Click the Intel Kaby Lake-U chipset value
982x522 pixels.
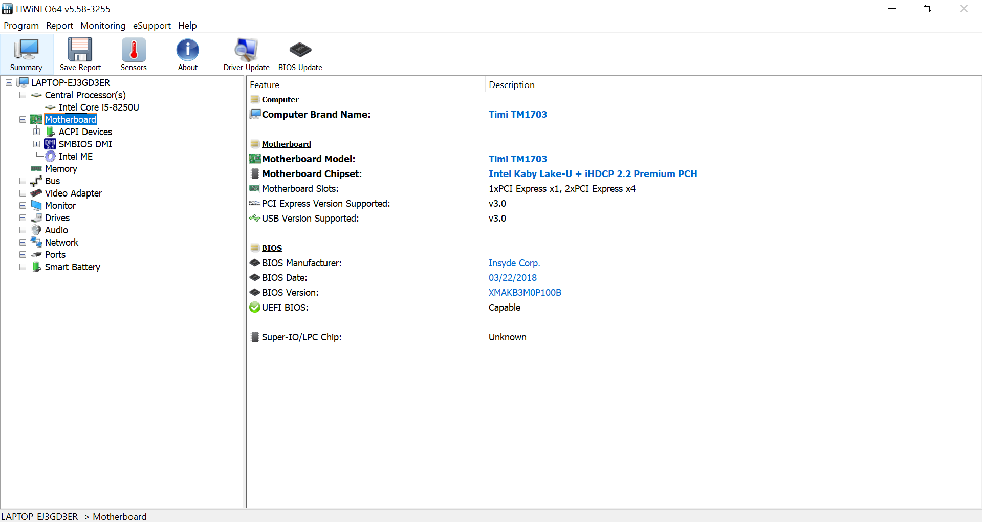(593, 174)
